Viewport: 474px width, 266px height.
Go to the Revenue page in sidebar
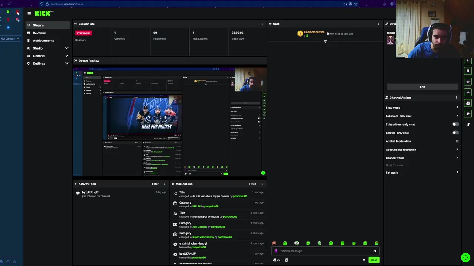click(x=47, y=33)
